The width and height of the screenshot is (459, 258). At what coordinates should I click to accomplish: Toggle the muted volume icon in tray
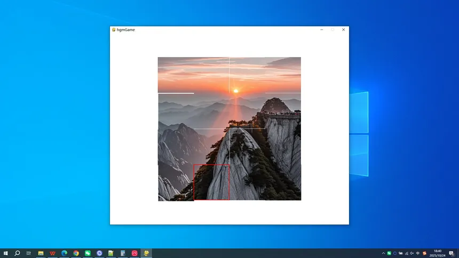(x=412, y=253)
